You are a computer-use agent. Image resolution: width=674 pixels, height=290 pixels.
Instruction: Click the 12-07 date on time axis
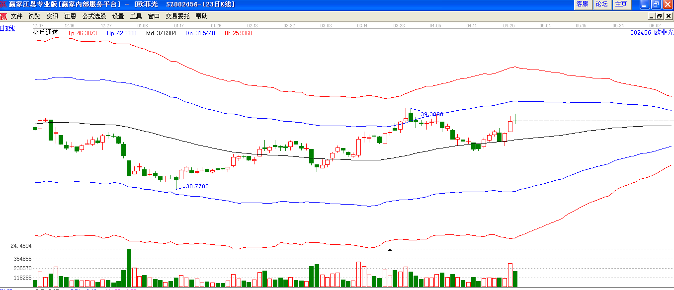(x=38, y=25)
